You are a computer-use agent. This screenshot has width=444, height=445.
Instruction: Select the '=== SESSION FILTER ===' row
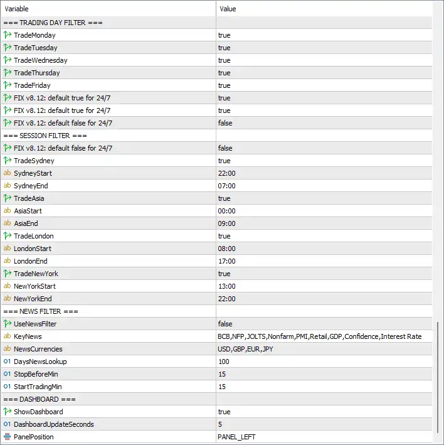[x=216, y=136]
